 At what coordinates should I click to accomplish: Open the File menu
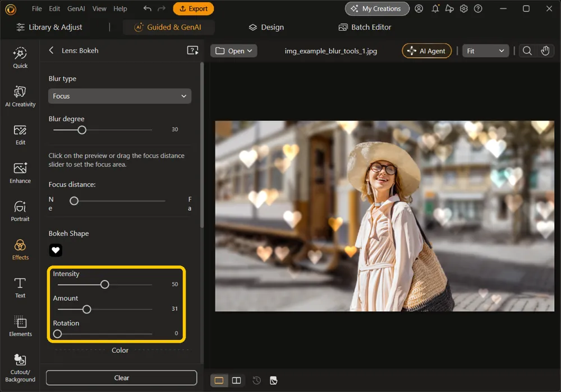point(37,8)
